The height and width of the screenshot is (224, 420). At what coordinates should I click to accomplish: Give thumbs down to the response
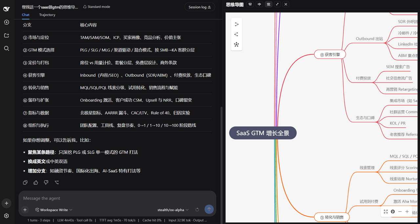click(46, 182)
